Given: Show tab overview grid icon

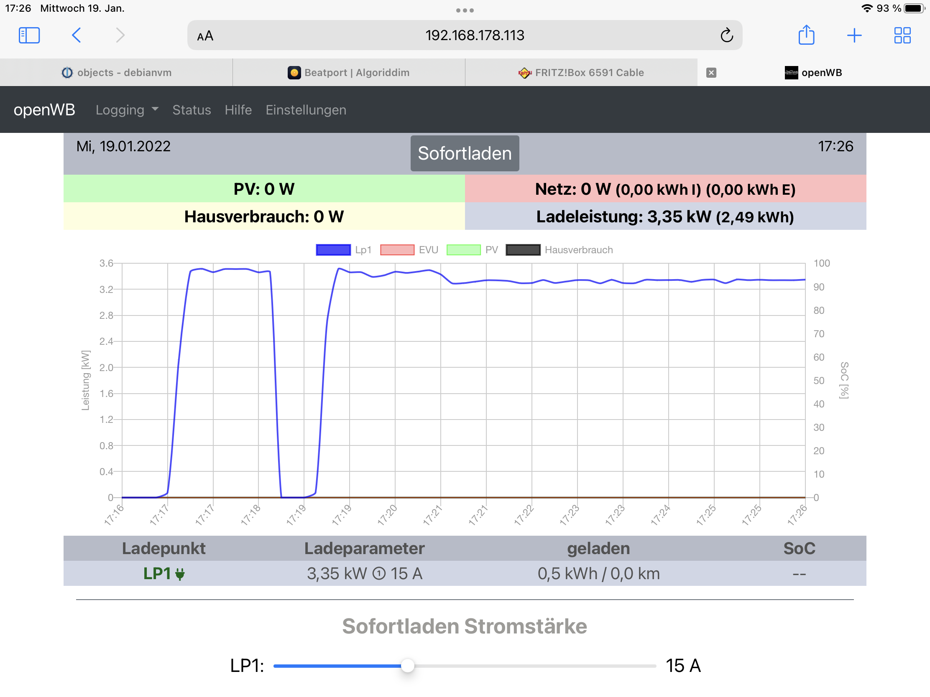Looking at the screenshot, I should tap(902, 35).
